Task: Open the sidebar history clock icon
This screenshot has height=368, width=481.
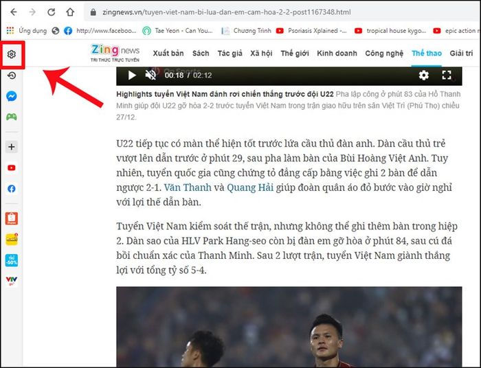Action: coord(12,76)
